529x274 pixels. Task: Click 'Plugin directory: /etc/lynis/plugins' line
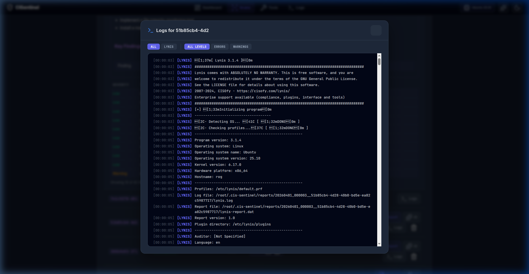[x=263, y=224]
